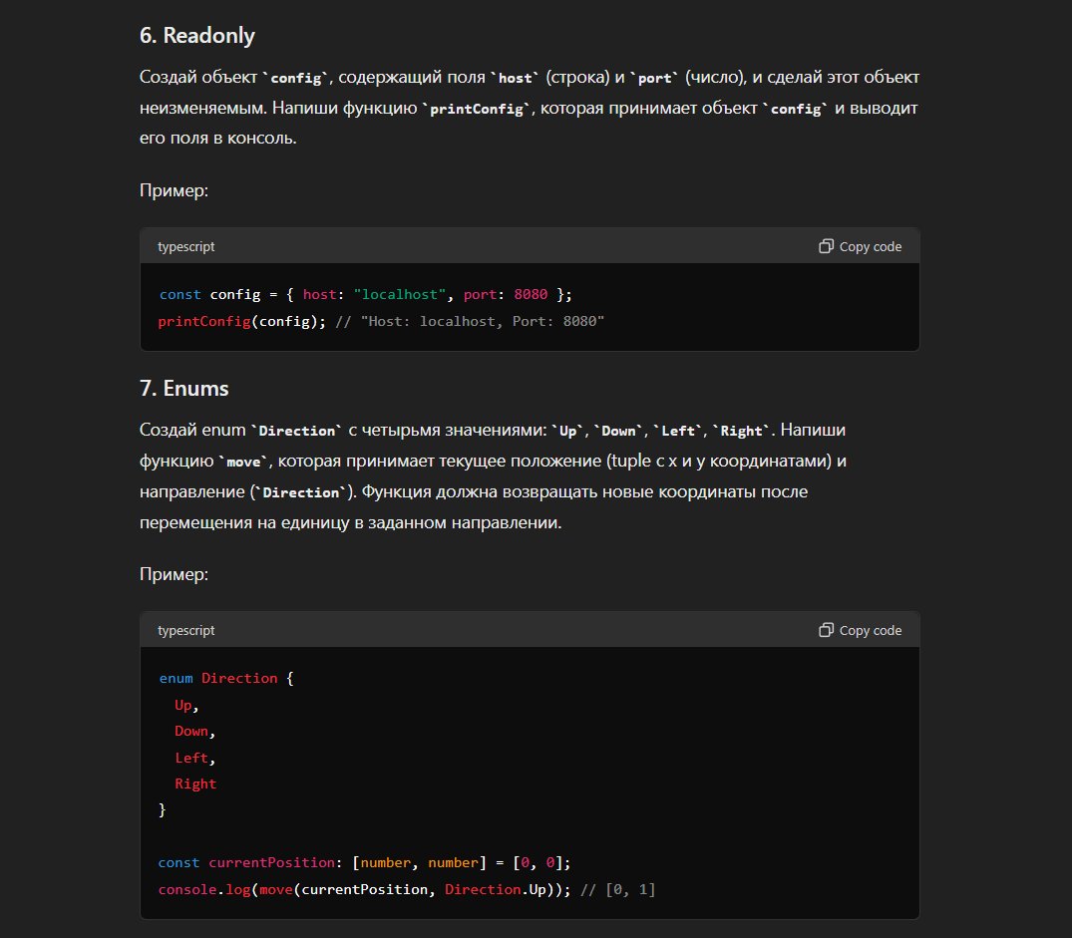Click the printConfig(config) call in the code
The height and width of the screenshot is (938, 1072).
(x=241, y=321)
